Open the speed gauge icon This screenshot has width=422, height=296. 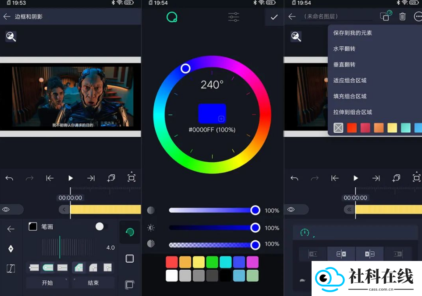(305, 232)
